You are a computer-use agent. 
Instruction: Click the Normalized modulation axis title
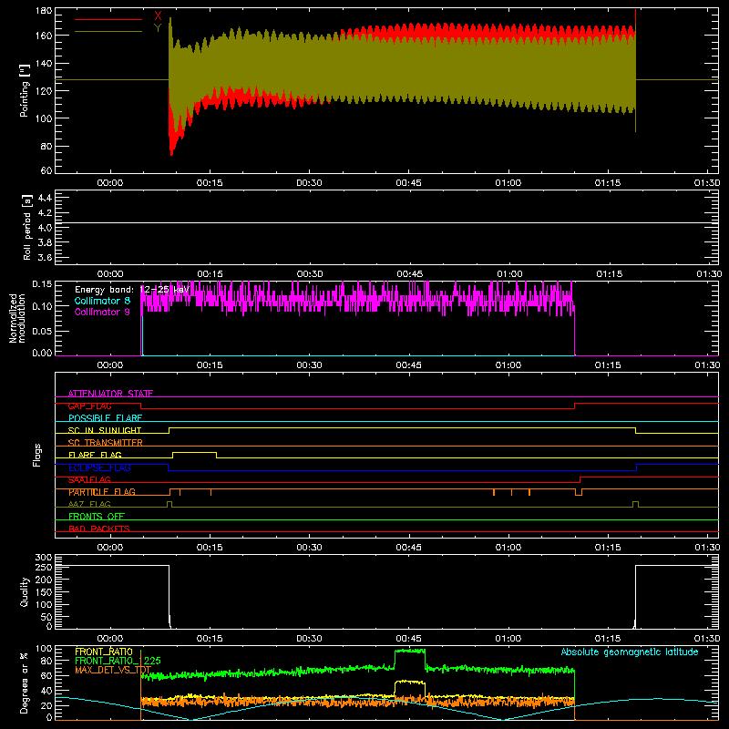pos(16,318)
